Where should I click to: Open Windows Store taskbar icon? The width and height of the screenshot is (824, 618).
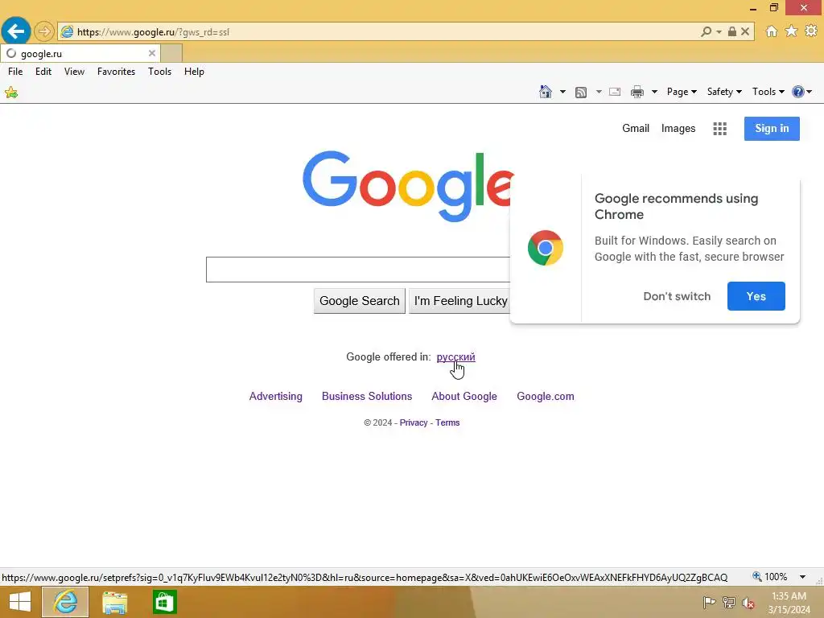(x=164, y=602)
